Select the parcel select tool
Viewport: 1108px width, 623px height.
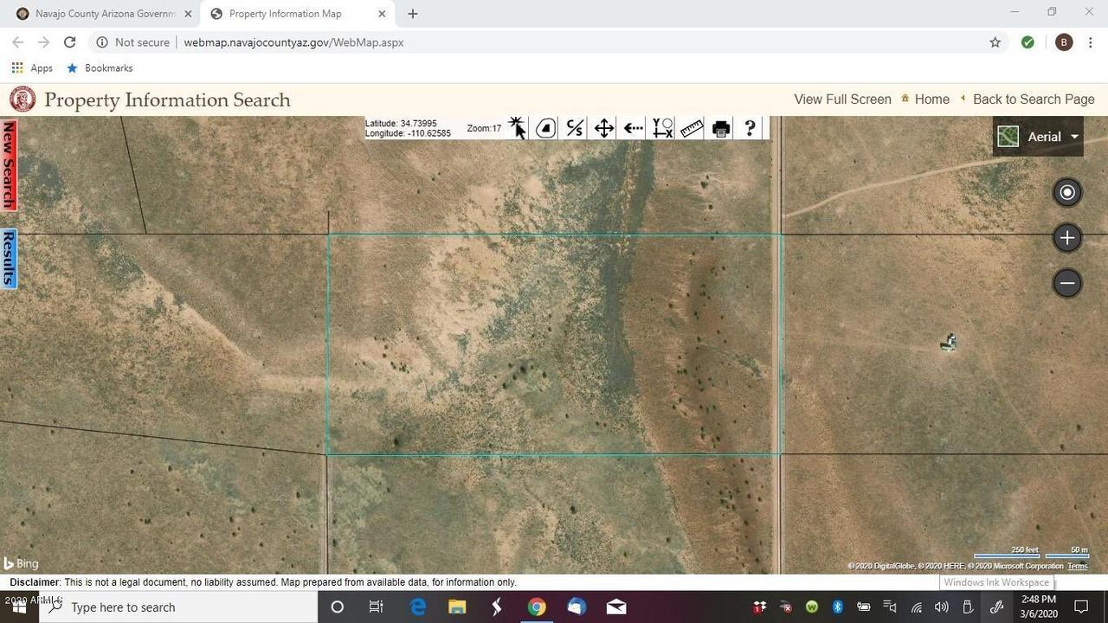(544, 127)
